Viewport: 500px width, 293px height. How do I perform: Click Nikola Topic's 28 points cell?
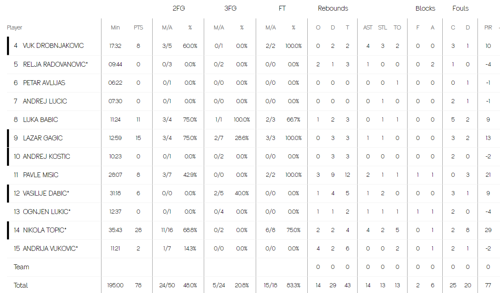pyautogui.click(x=138, y=230)
